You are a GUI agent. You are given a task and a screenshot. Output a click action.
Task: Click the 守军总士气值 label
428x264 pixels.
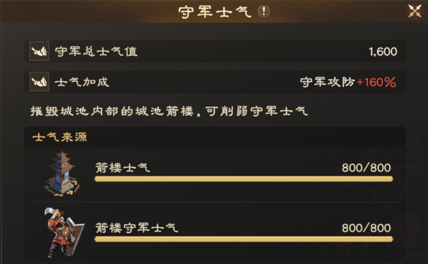pos(96,52)
